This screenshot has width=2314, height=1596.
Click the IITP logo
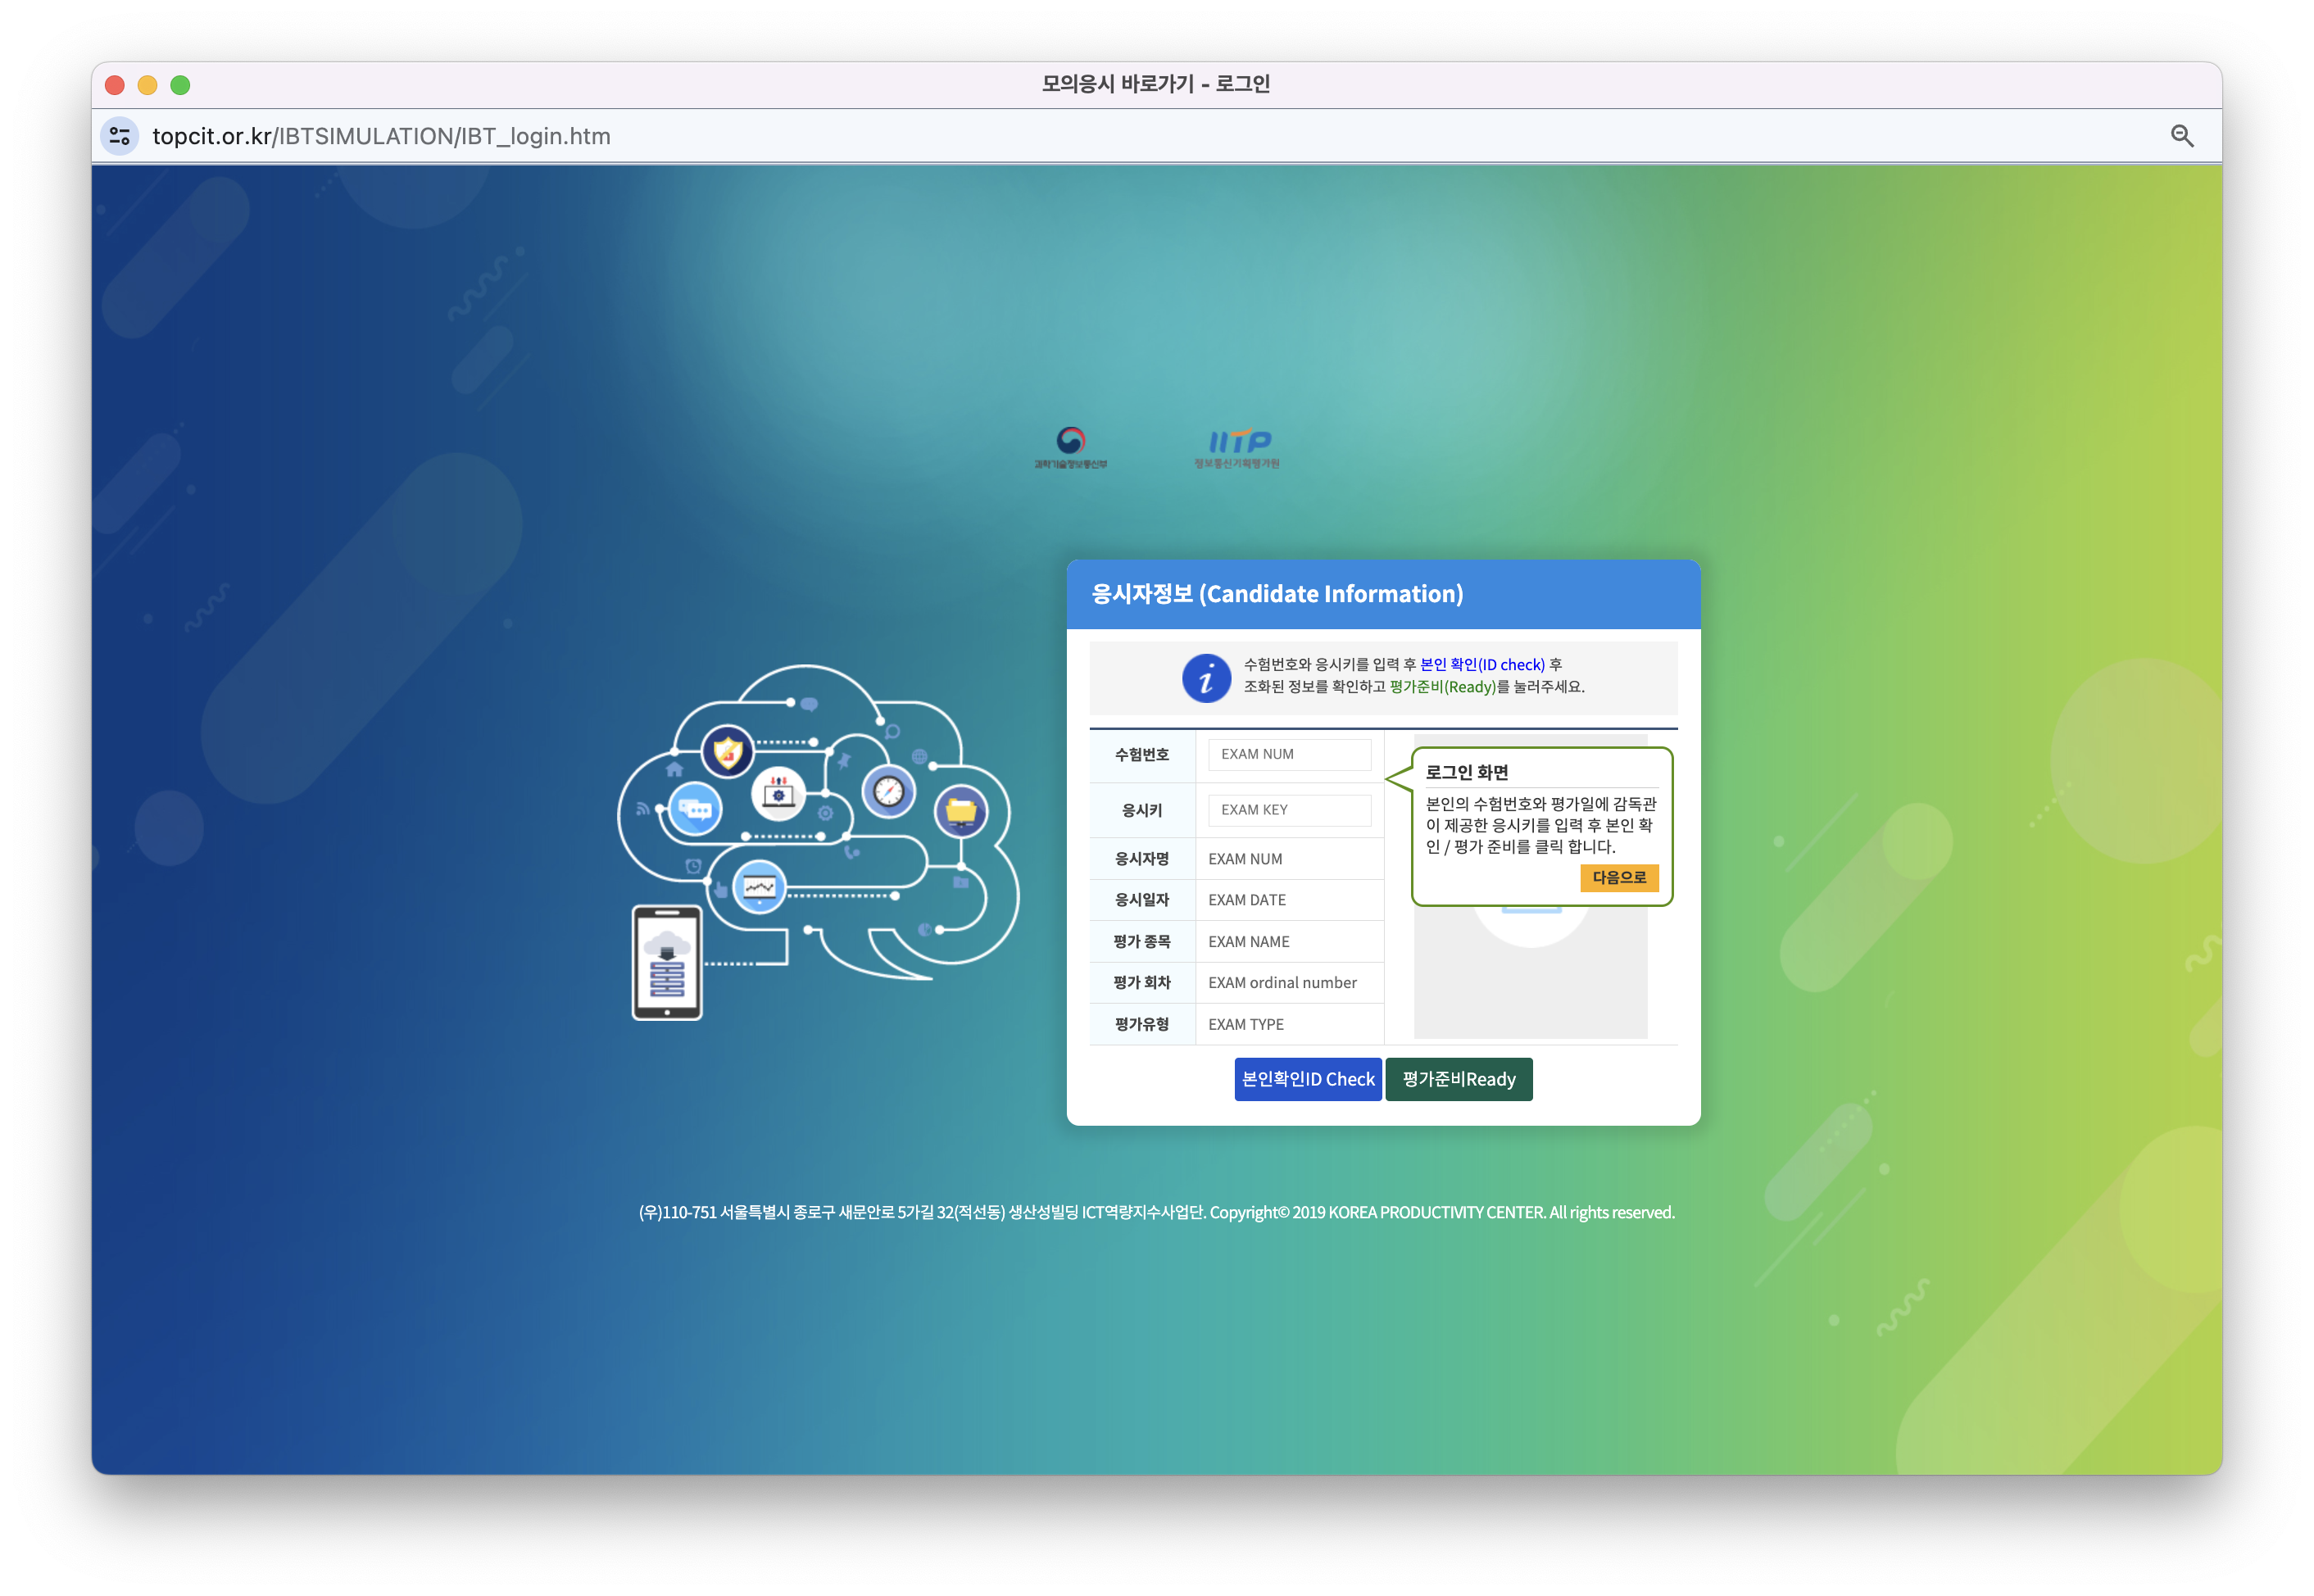coord(1237,447)
